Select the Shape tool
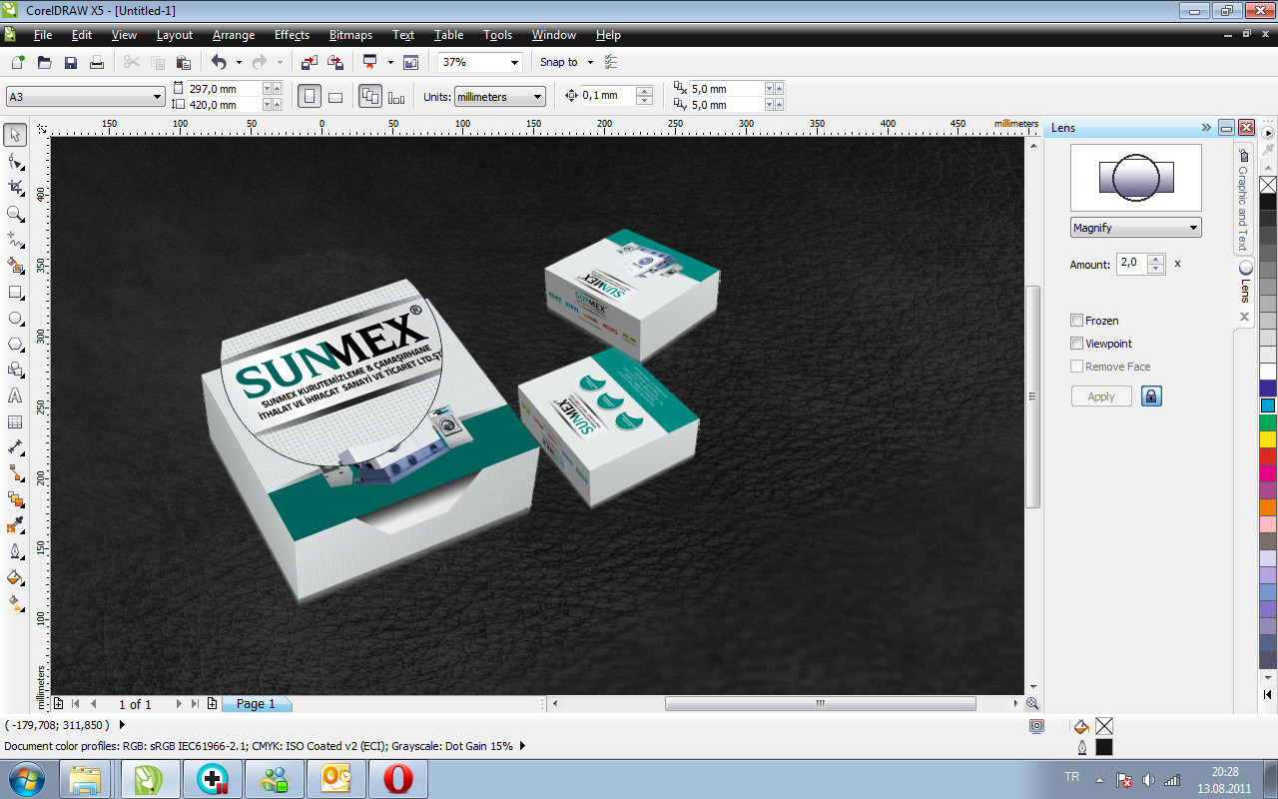 tap(15, 161)
